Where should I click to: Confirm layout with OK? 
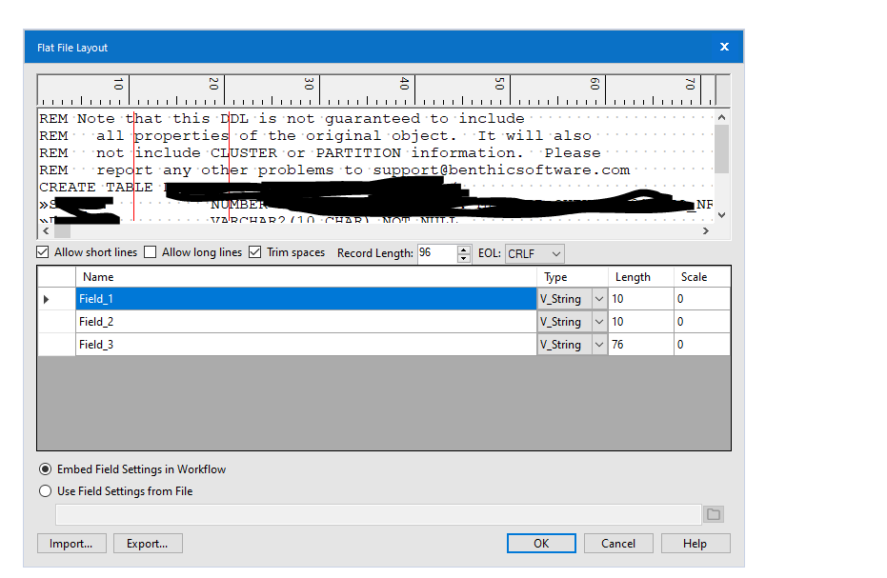(541, 543)
